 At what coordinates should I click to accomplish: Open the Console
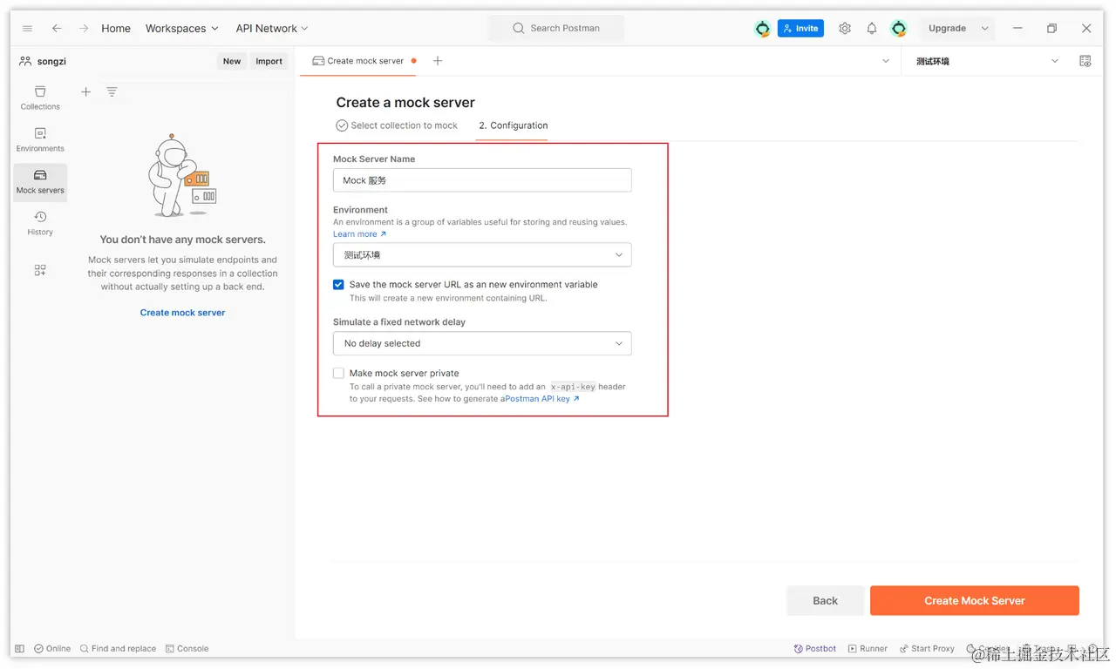[x=187, y=649]
